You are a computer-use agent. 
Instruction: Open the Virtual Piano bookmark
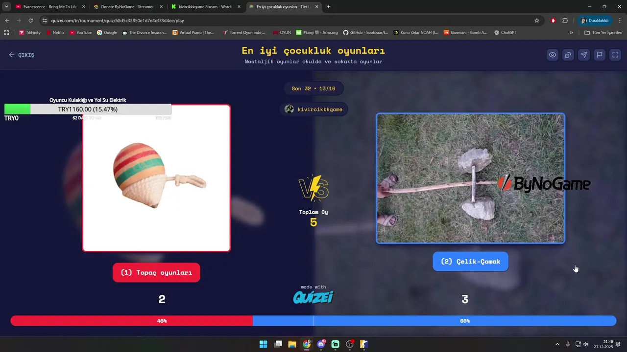(193, 32)
